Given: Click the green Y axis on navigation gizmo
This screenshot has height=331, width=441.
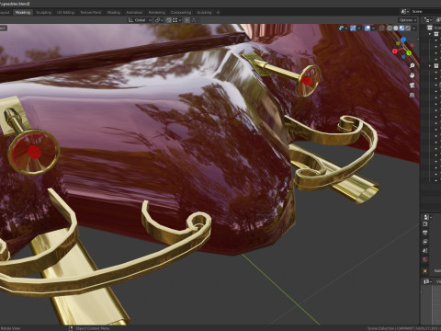Looking at the screenshot, I should tap(409, 53).
